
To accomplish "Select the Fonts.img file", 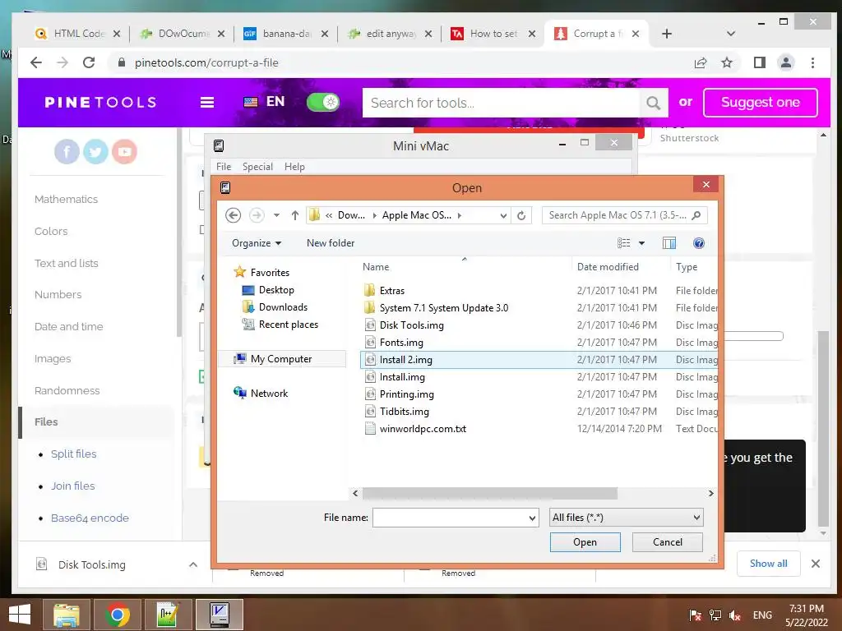I will 401,343.
